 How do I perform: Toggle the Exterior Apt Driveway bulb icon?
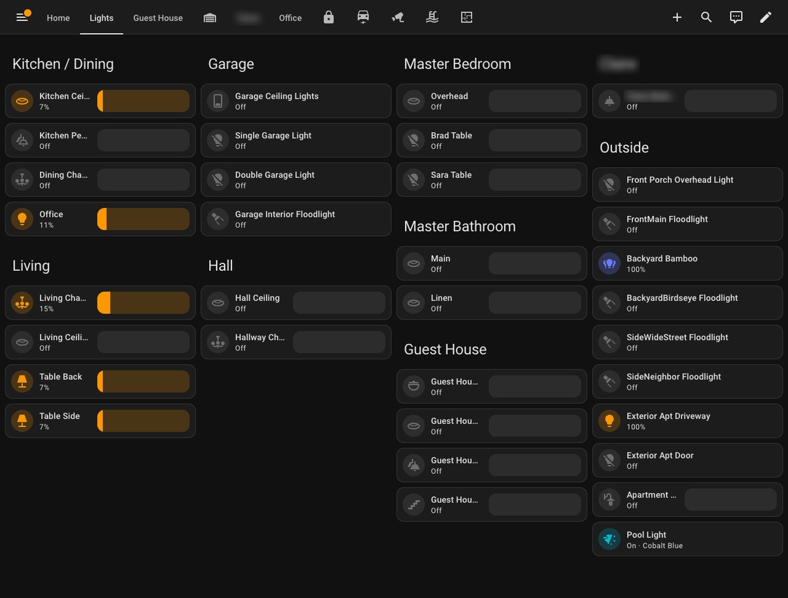click(x=609, y=421)
